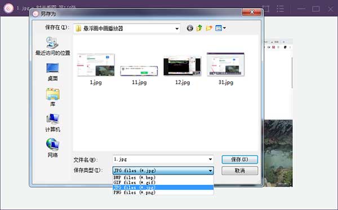This screenshot has height=210, width=338.
Task: Go up one folder level icon
Action: [199, 28]
